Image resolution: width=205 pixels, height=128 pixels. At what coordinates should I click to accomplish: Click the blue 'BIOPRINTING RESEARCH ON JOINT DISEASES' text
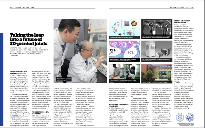(x=25, y=55)
